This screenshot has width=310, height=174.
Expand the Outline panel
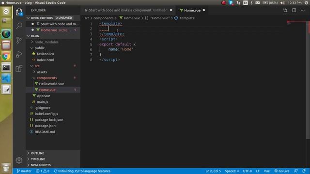(x=53, y=153)
